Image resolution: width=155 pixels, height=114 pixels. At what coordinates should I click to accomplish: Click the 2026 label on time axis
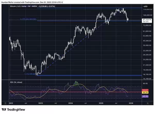point(131,103)
